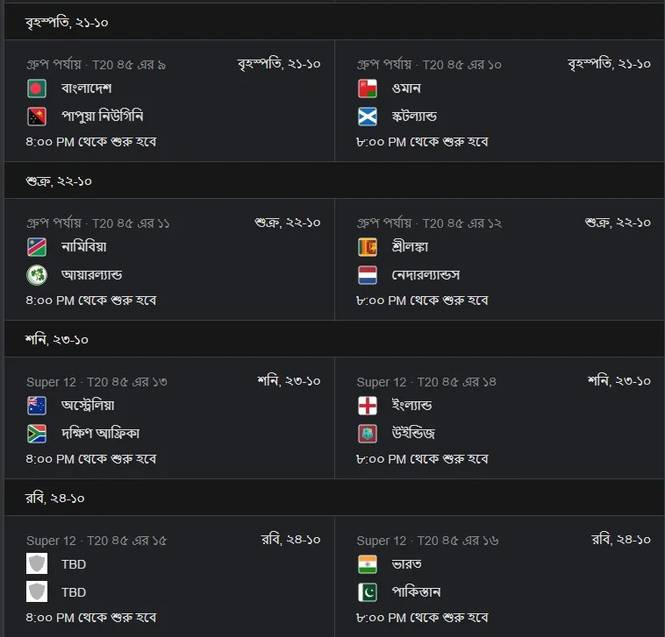This screenshot has height=637, width=665.
Task: Click the Netherlands flag icon
Action: pyautogui.click(x=368, y=275)
